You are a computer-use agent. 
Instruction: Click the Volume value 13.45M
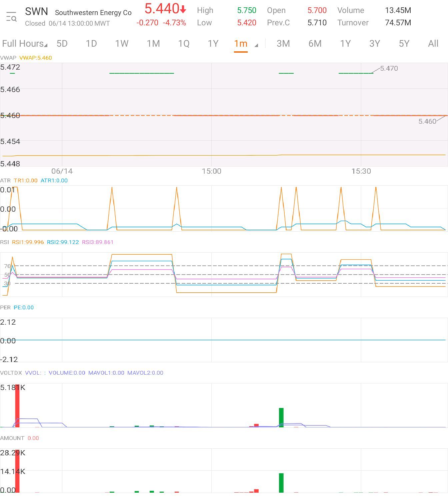(398, 10)
